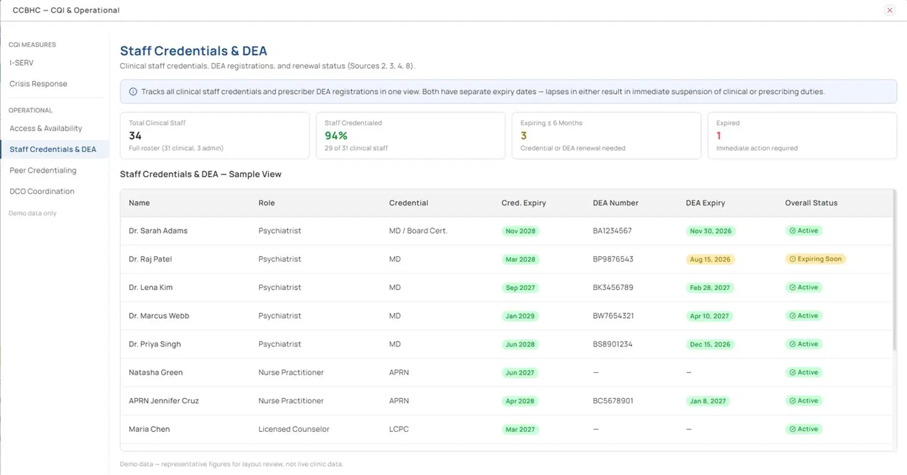Click DEA number BP9876543
The width and height of the screenshot is (907, 475).
[613, 259]
